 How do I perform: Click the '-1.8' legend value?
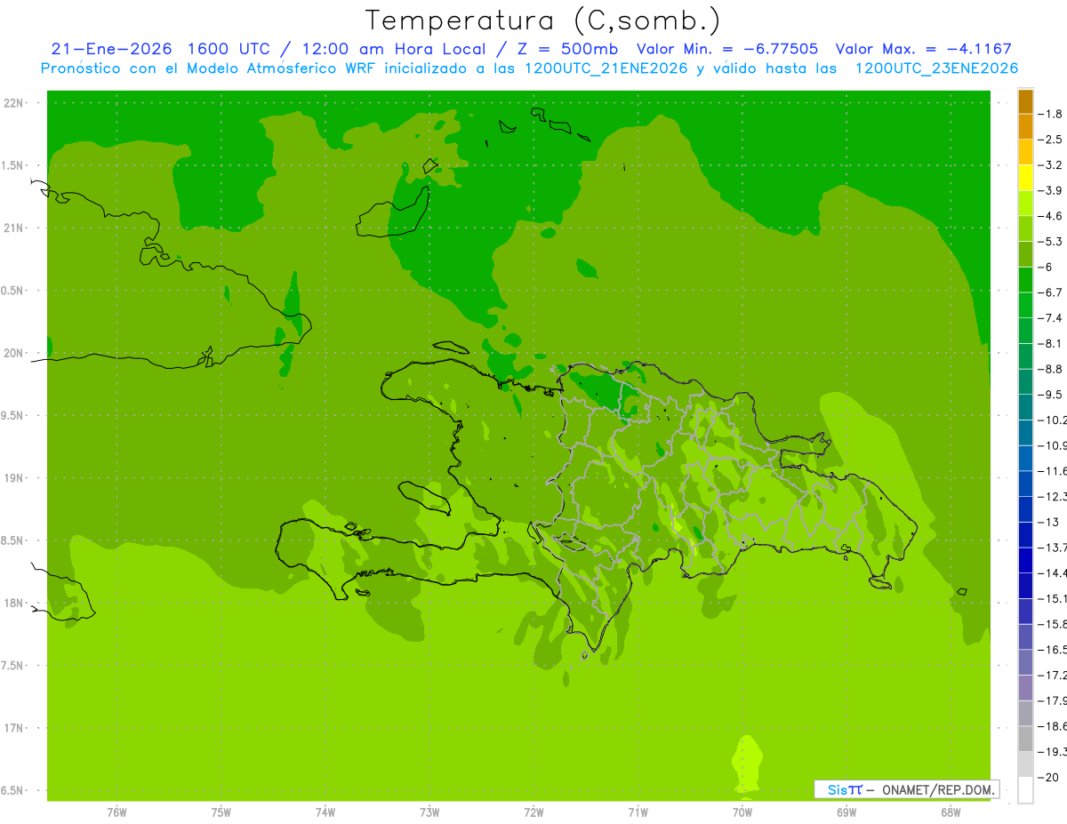pyautogui.click(x=1051, y=114)
